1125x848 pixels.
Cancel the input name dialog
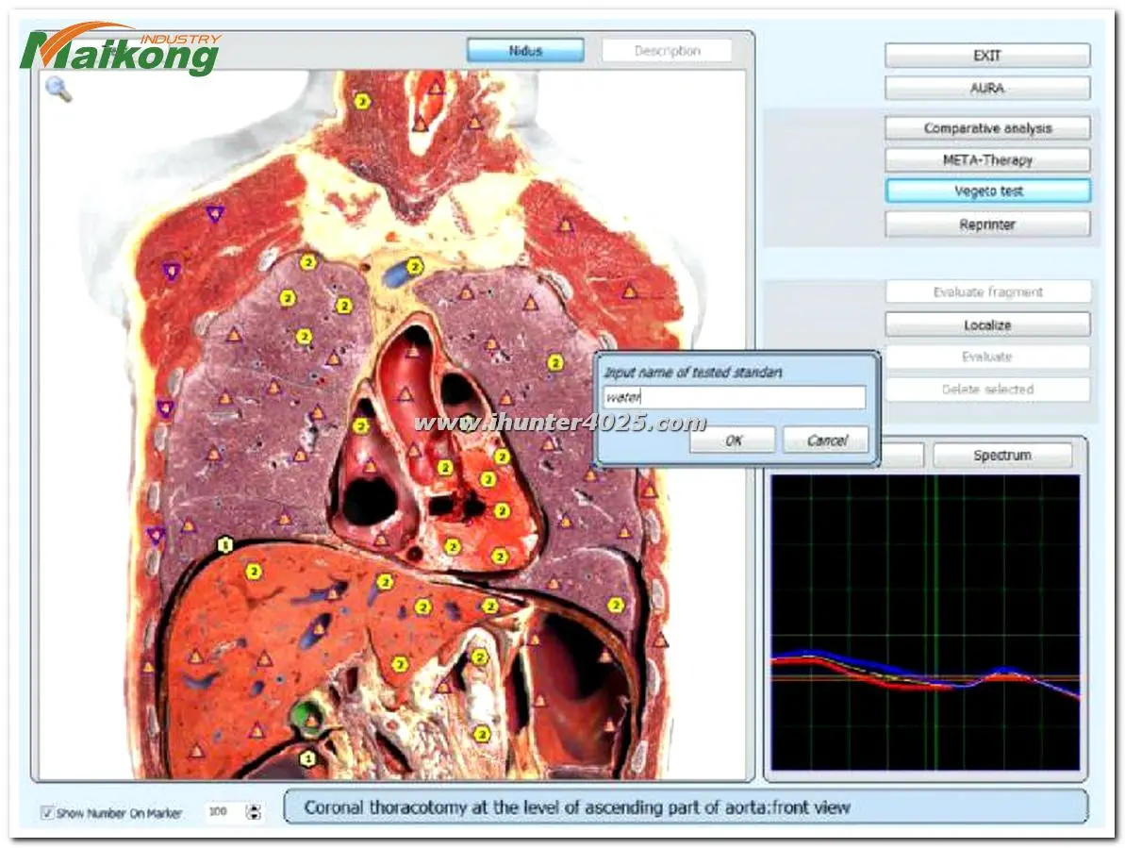826,441
